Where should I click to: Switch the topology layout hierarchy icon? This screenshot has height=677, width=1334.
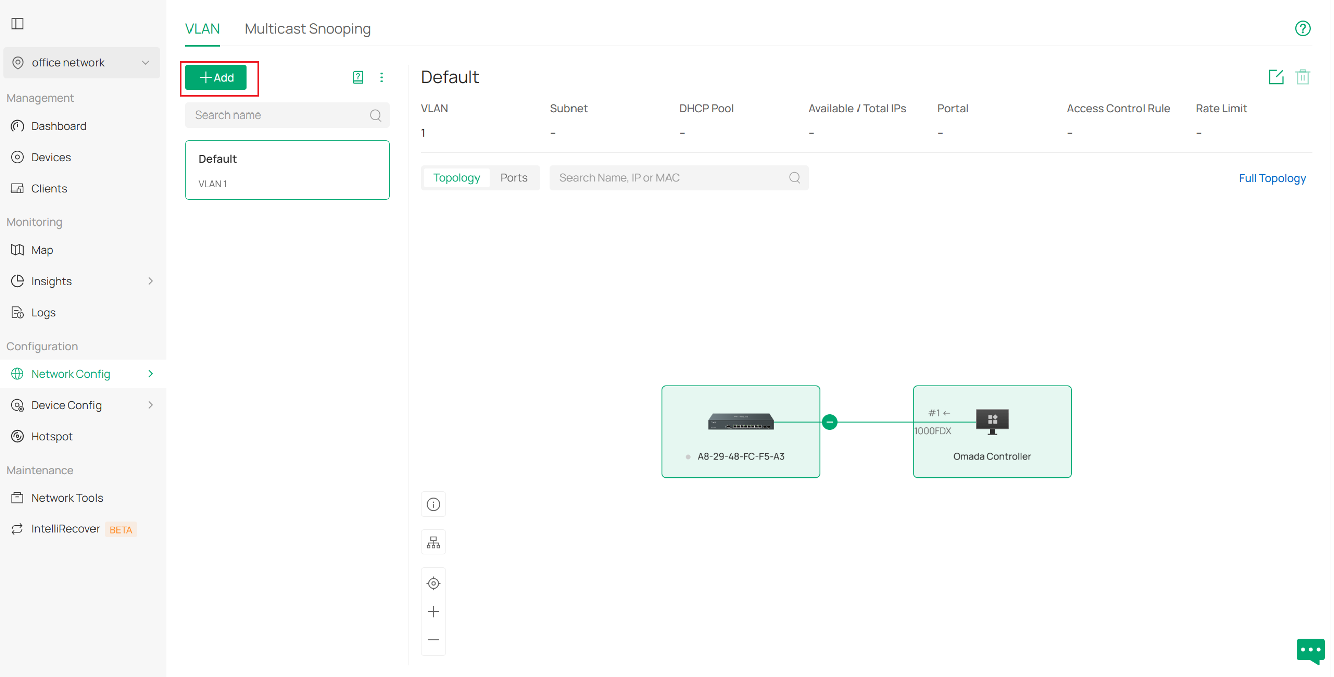tap(433, 542)
